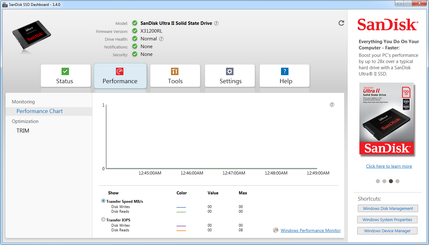The width and height of the screenshot is (429, 245).
Task: Select the Transfer IOPS radio button
Action: (x=104, y=220)
